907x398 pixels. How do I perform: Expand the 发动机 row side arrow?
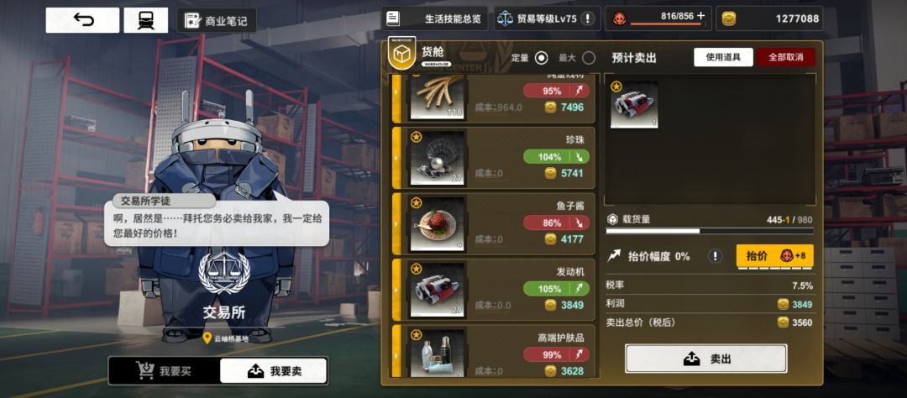click(396, 289)
